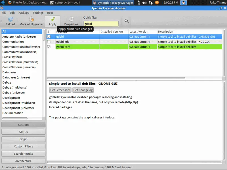Select Development (multiverse) section
The width and height of the screenshot is (227, 170).
tap(22, 103)
